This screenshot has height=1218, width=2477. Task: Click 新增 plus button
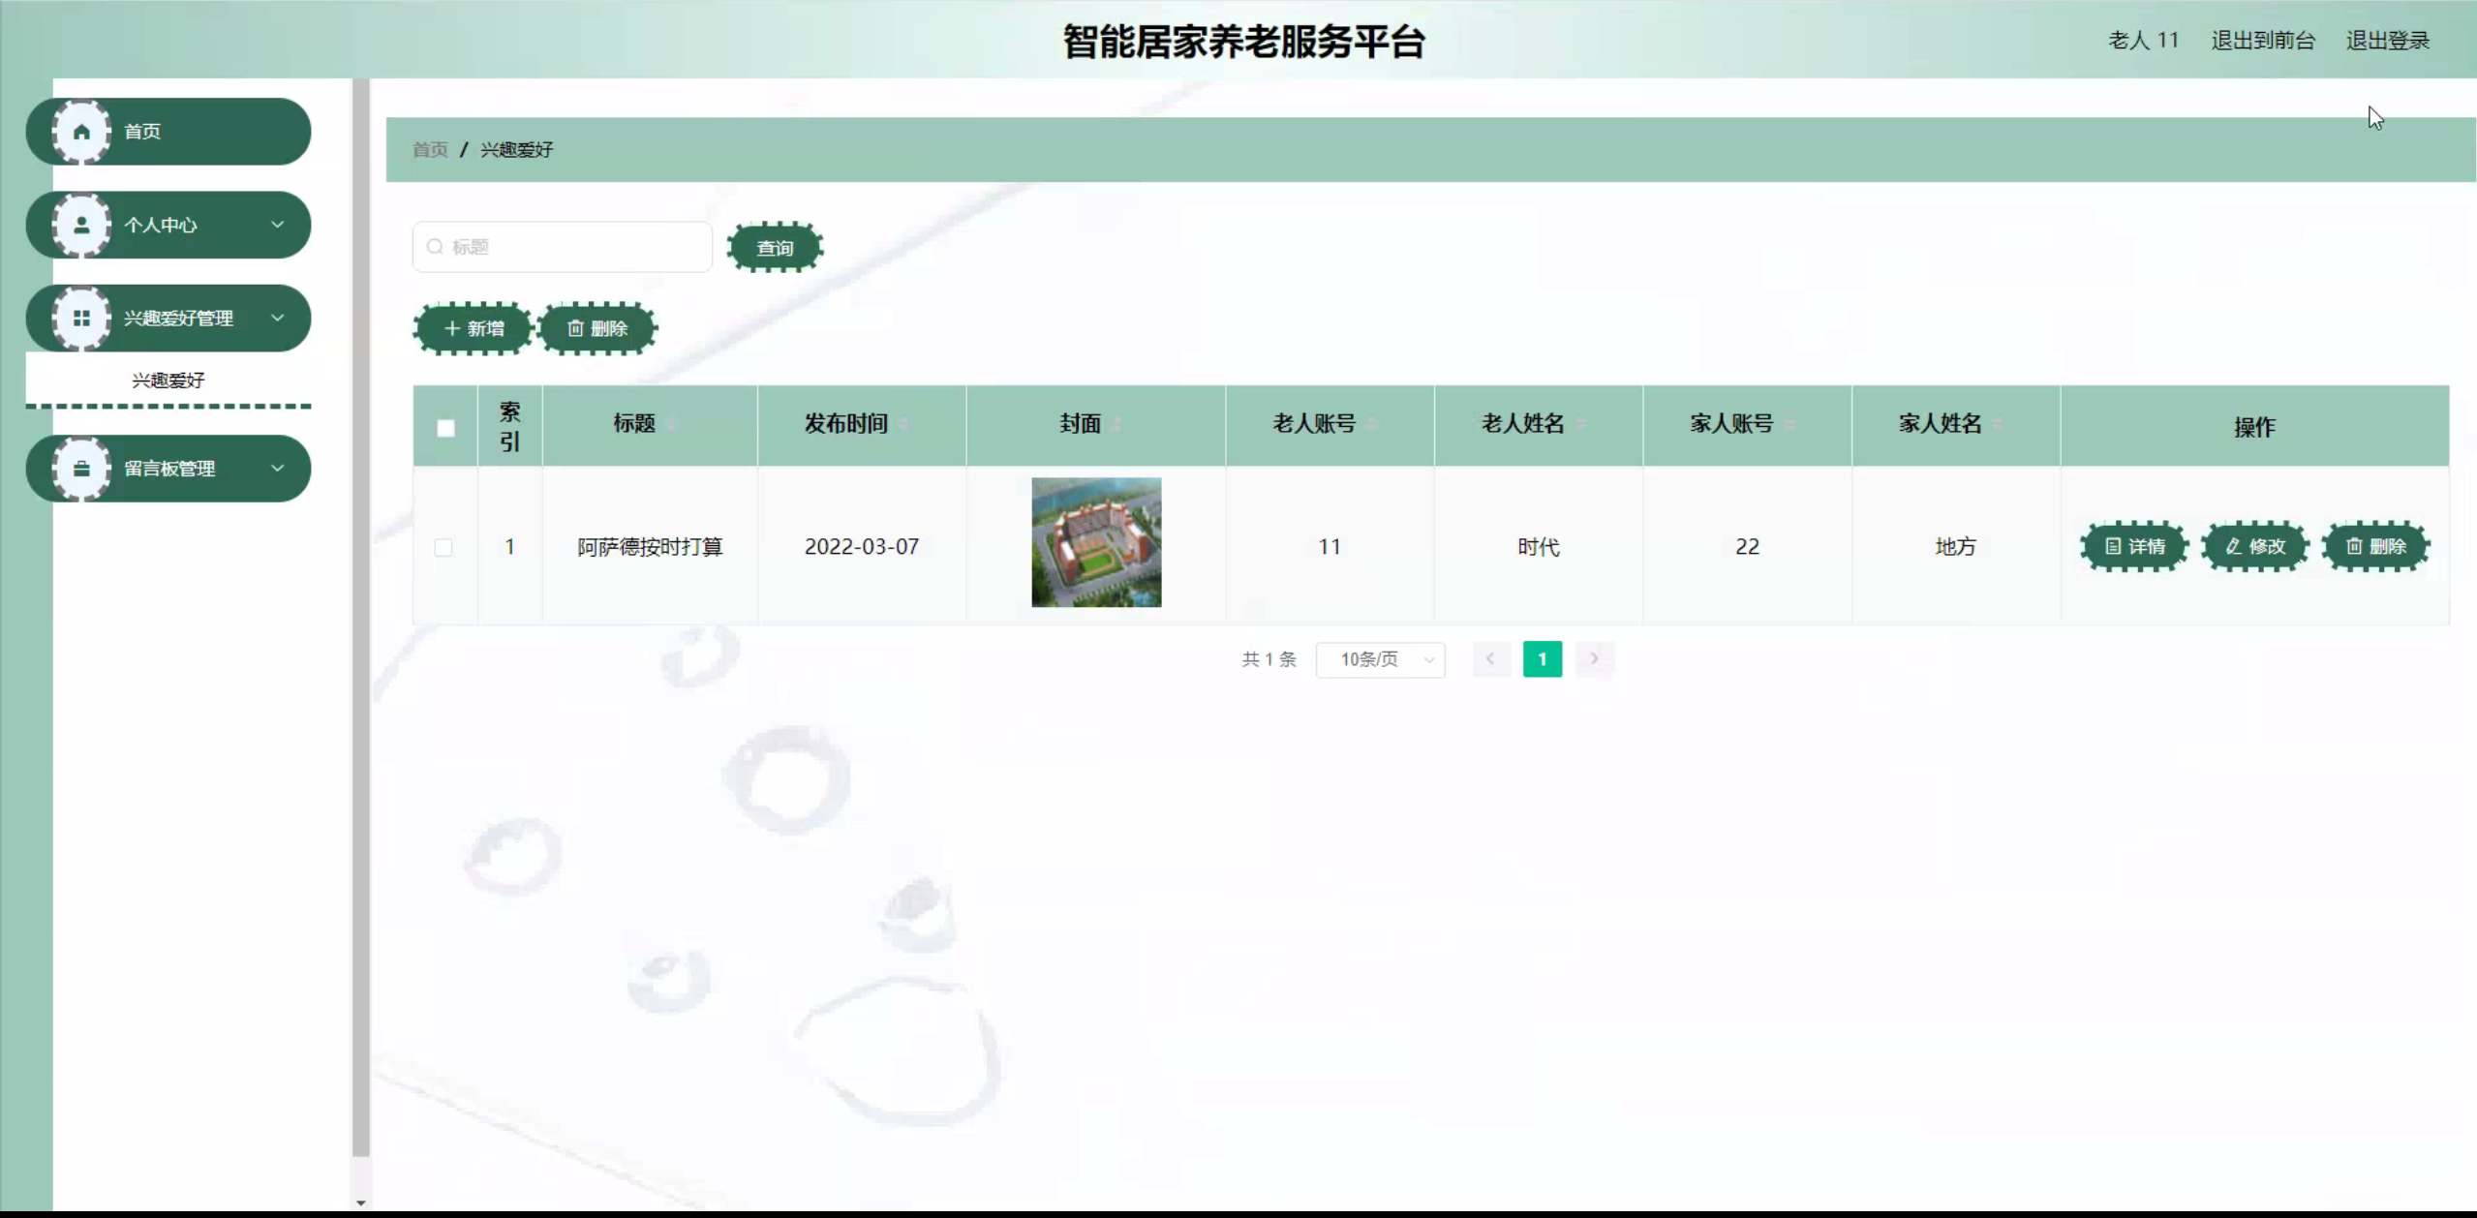[474, 328]
